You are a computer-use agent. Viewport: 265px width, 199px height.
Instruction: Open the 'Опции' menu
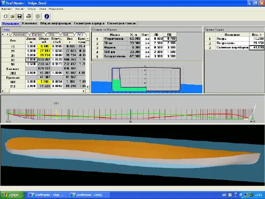(32, 9)
